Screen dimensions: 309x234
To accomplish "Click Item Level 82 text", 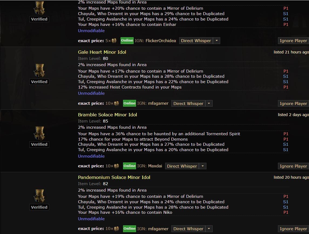I will click(93, 184).
